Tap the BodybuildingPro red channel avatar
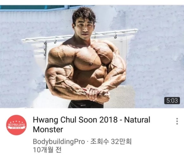 pos(16,125)
